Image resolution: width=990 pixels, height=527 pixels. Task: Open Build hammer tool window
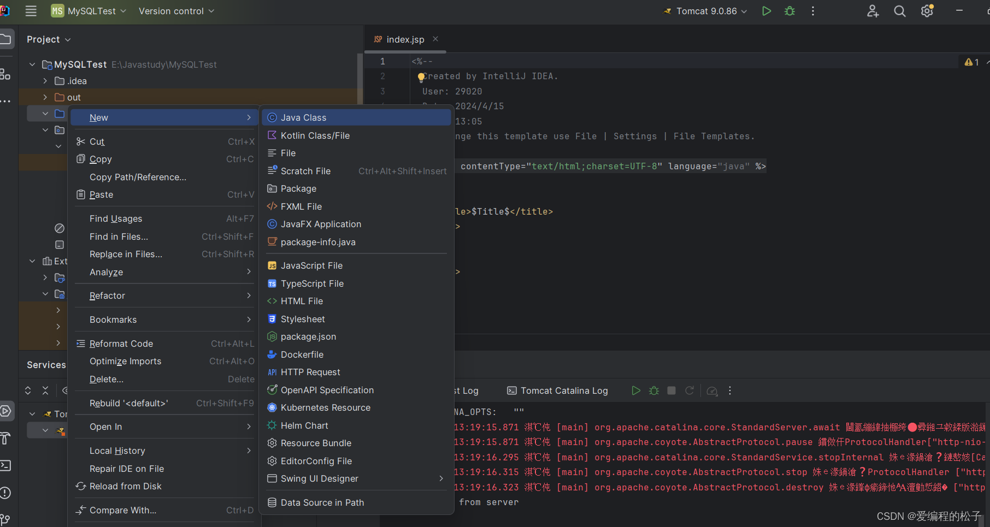[5, 438]
